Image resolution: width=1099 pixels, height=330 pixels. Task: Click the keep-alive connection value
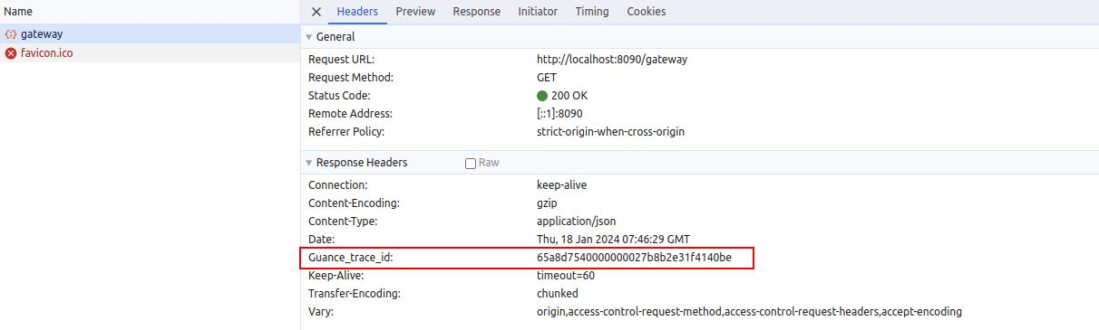point(561,185)
